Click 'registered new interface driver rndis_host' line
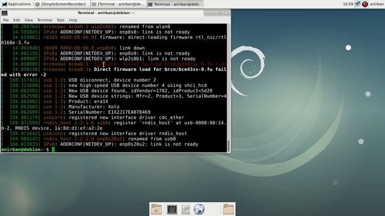Image resolution: width=385 pixels, height=216 pixels. click(128, 133)
